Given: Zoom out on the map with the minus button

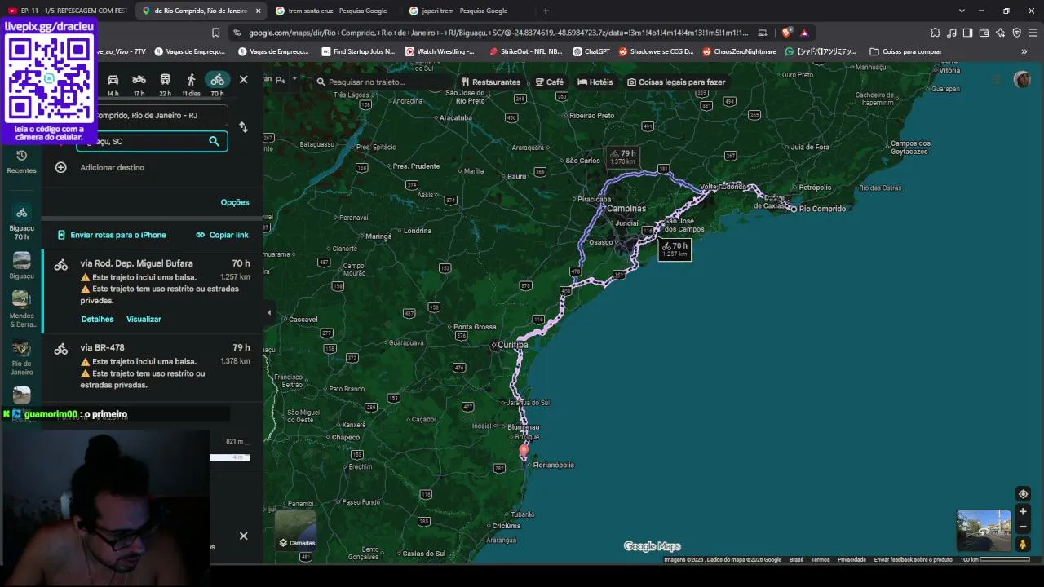Looking at the screenshot, I should tap(1023, 527).
